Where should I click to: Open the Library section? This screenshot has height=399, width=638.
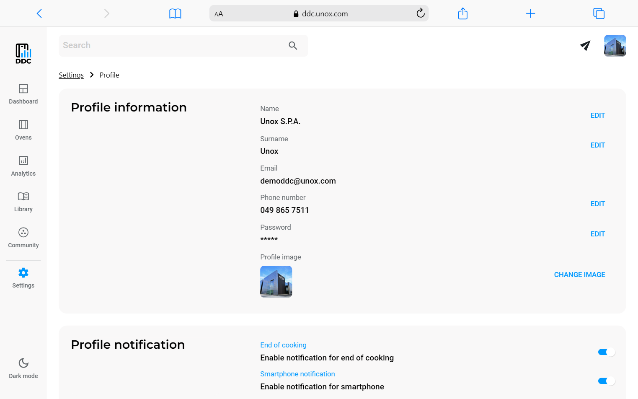23,202
